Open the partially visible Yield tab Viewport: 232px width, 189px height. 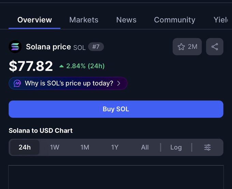tap(221, 20)
